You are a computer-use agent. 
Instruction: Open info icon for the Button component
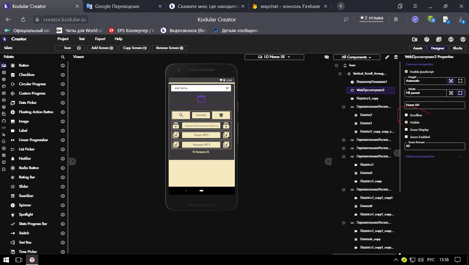63,66
